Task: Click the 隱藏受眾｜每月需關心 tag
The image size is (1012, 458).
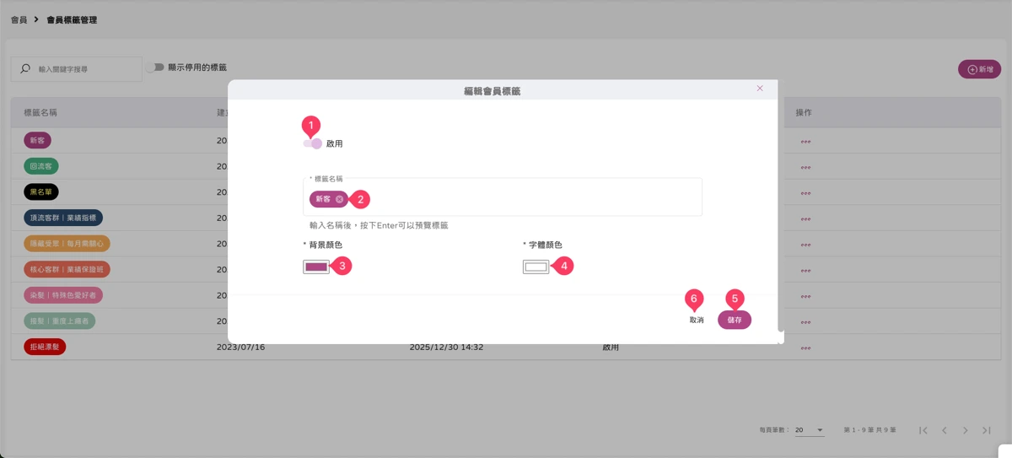Action: pos(67,244)
